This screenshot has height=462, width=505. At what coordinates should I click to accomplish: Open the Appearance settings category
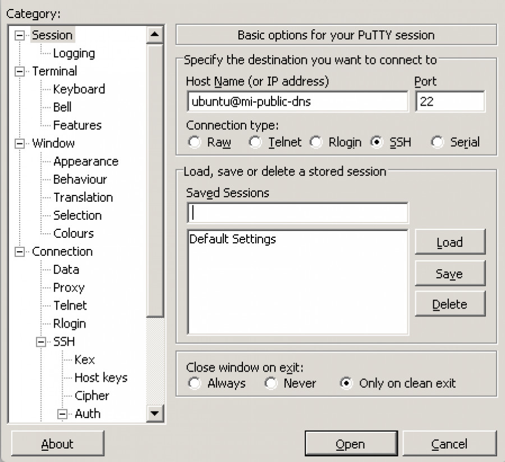tap(86, 161)
